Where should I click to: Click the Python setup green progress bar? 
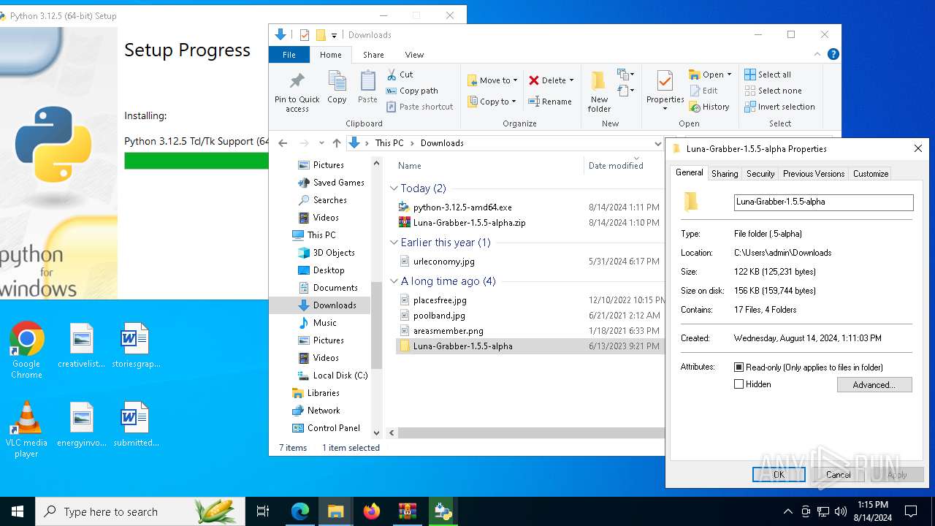(196, 161)
